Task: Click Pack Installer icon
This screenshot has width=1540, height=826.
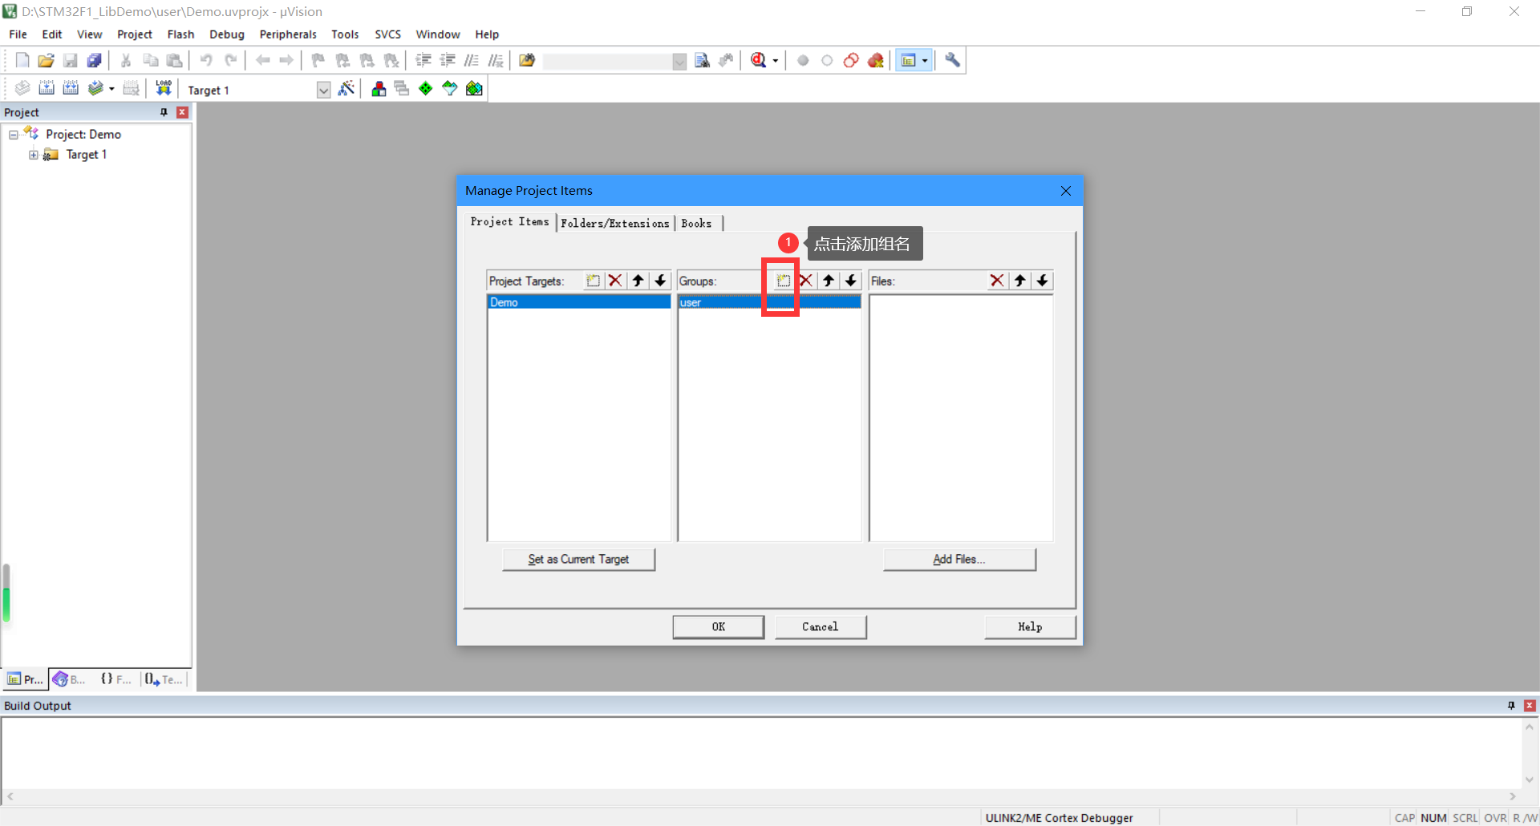Action: 474,88
